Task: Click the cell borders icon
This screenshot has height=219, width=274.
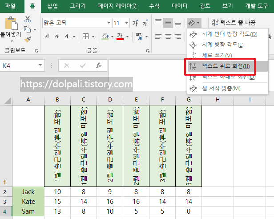Action: click(x=85, y=36)
